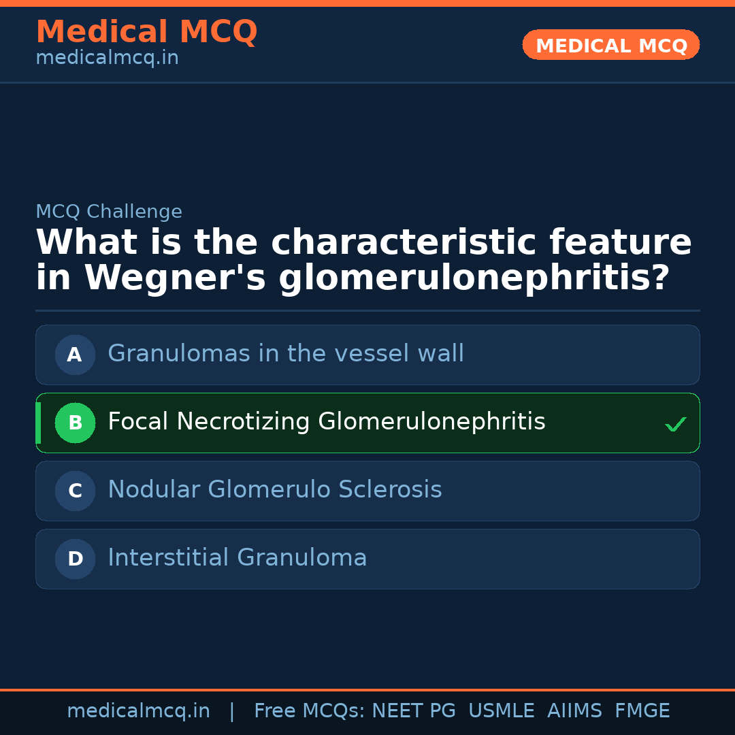Click the green bar left of option B
The width and height of the screenshot is (735, 735).
click(x=38, y=423)
